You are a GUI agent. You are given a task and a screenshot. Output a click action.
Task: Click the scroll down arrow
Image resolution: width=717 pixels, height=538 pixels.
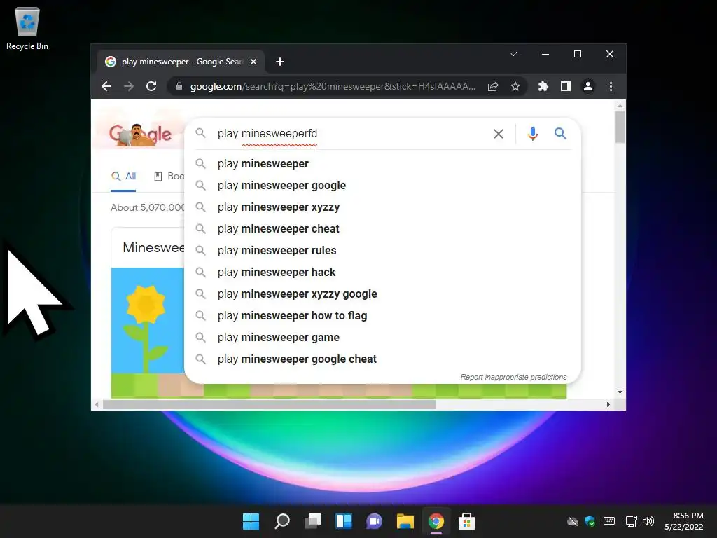(620, 392)
